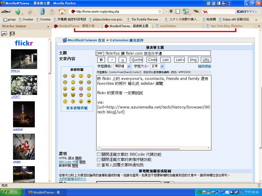This screenshot has width=262, height=196.
Task: Open the Extension 擴充套件 breadcrumb link
Action: tap(127, 40)
